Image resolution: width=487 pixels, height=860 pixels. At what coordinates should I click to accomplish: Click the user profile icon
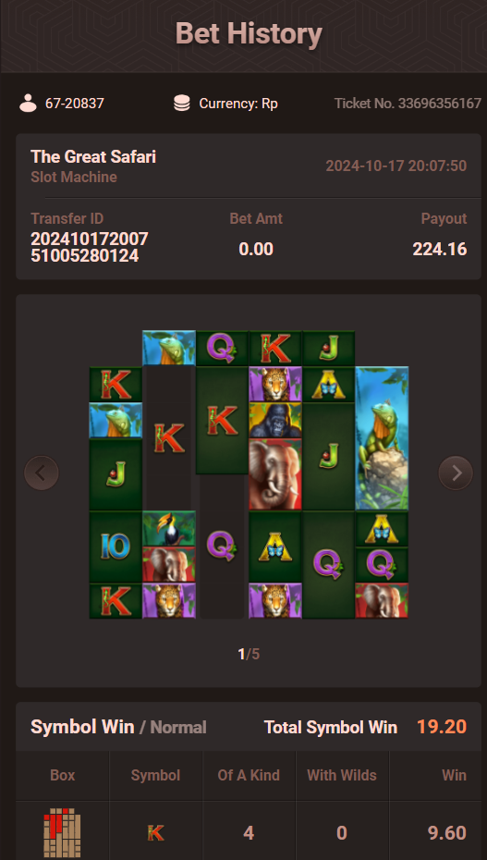click(28, 104)
